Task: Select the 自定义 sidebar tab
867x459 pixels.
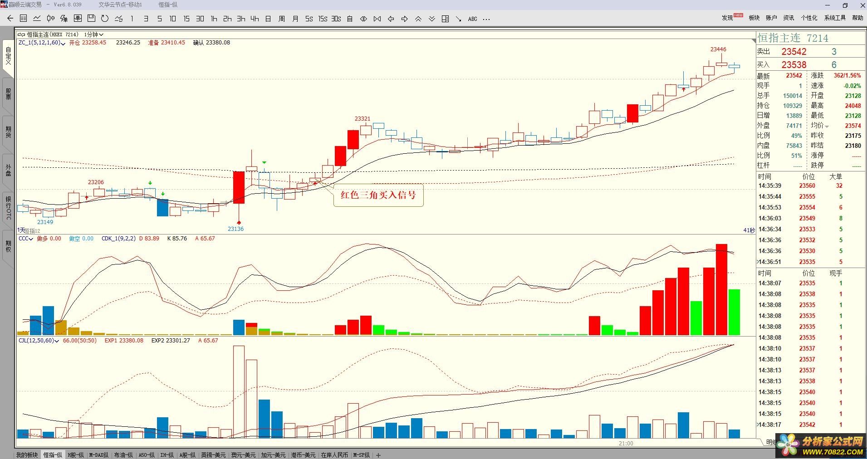Action: coord(8,56)
